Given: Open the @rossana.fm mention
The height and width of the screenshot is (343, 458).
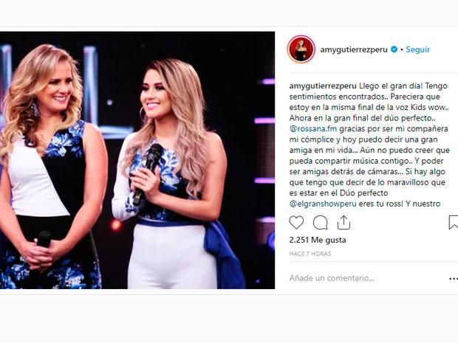Looking at the screenshot, I should coord(313,128).
